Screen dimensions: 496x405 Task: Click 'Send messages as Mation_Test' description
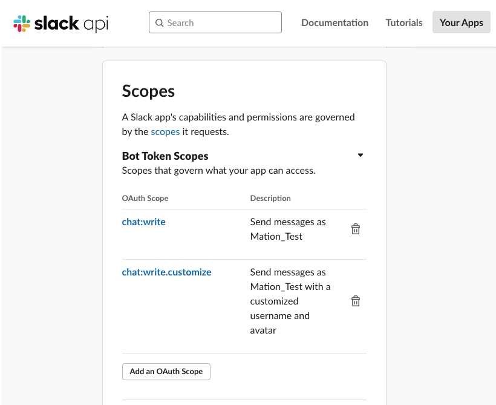click(x=288, y=229)
